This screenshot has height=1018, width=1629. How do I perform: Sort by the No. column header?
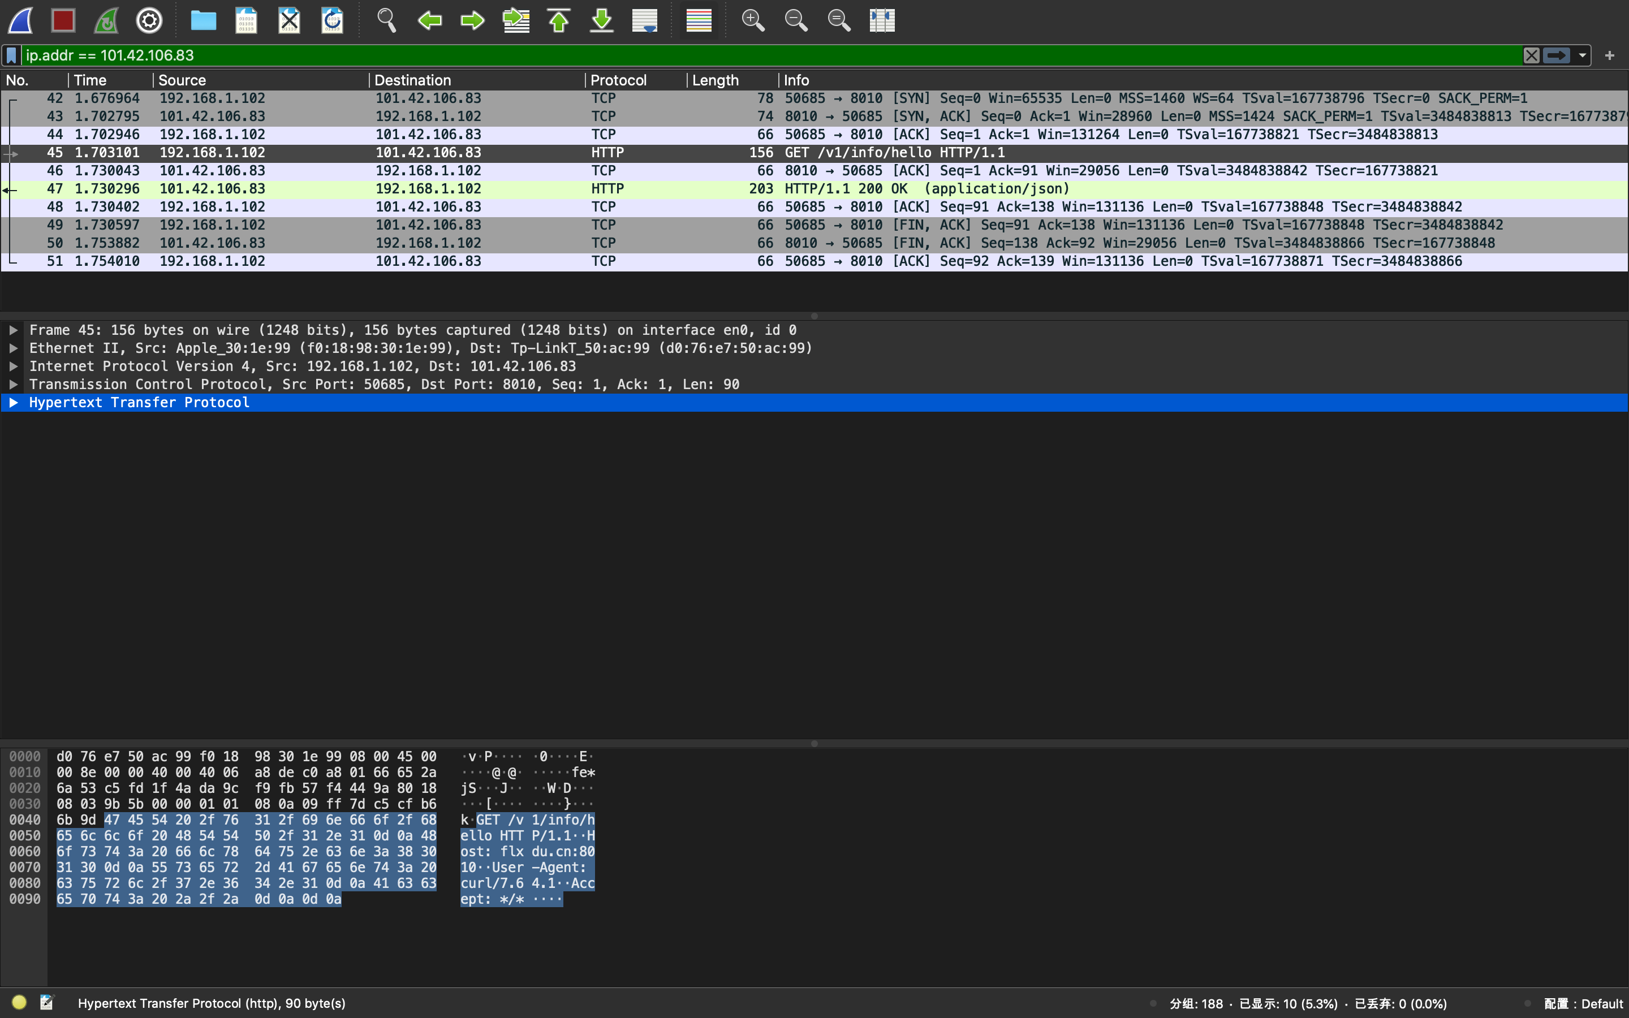34,80
